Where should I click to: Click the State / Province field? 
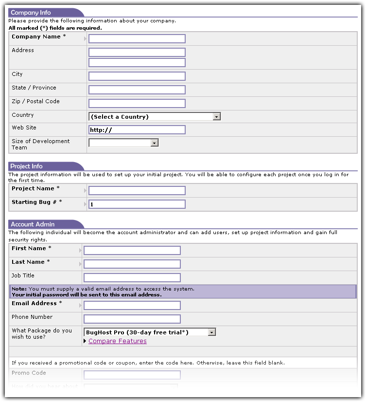click(137, 90)
